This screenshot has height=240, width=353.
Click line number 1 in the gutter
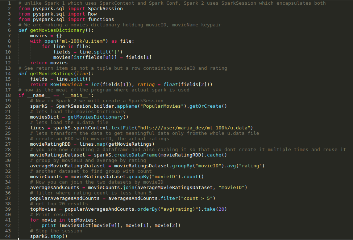coord(9,3)
